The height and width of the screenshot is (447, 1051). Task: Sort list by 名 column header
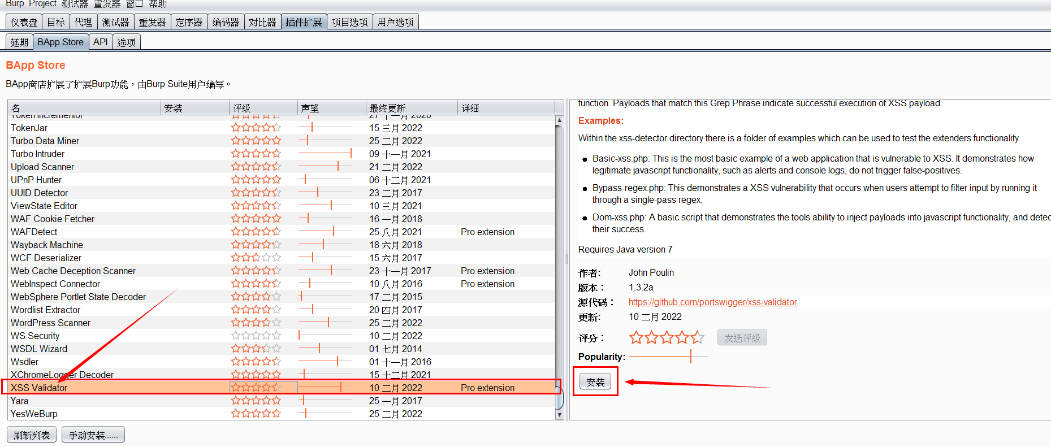point(84,107)
